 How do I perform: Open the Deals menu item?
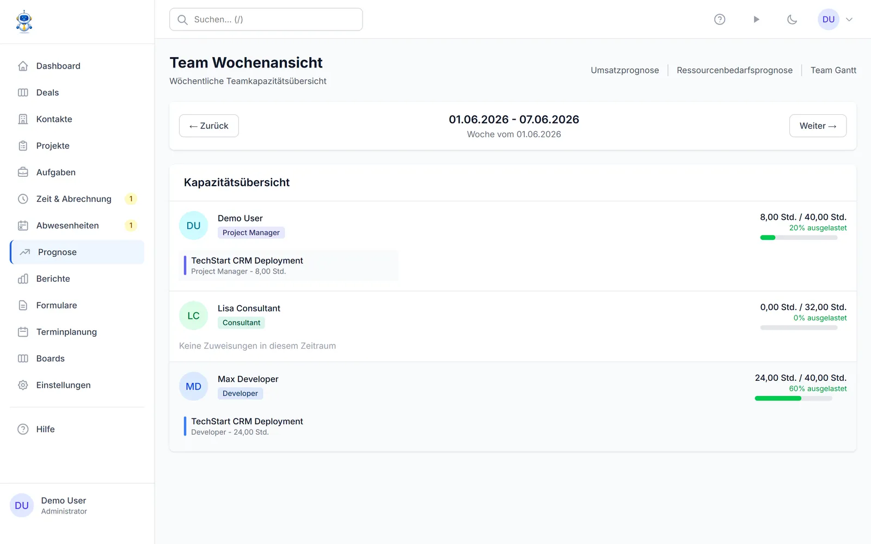pos(77,92)
